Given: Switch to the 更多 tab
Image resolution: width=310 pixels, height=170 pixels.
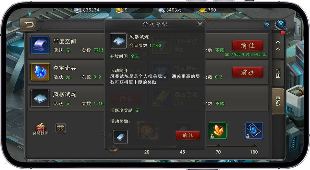Looking at the screenshot, I should [278, 101].
